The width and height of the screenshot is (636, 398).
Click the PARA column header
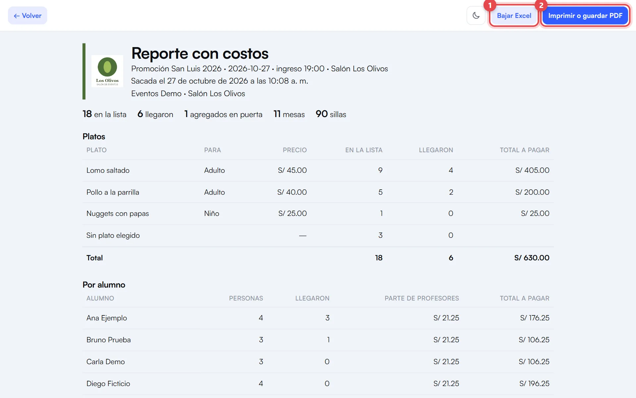click(212, 150)
